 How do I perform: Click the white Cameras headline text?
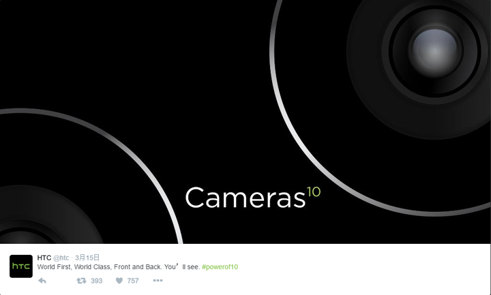245,198
